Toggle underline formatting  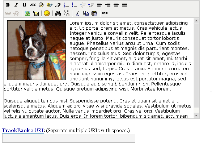point(24,5)
